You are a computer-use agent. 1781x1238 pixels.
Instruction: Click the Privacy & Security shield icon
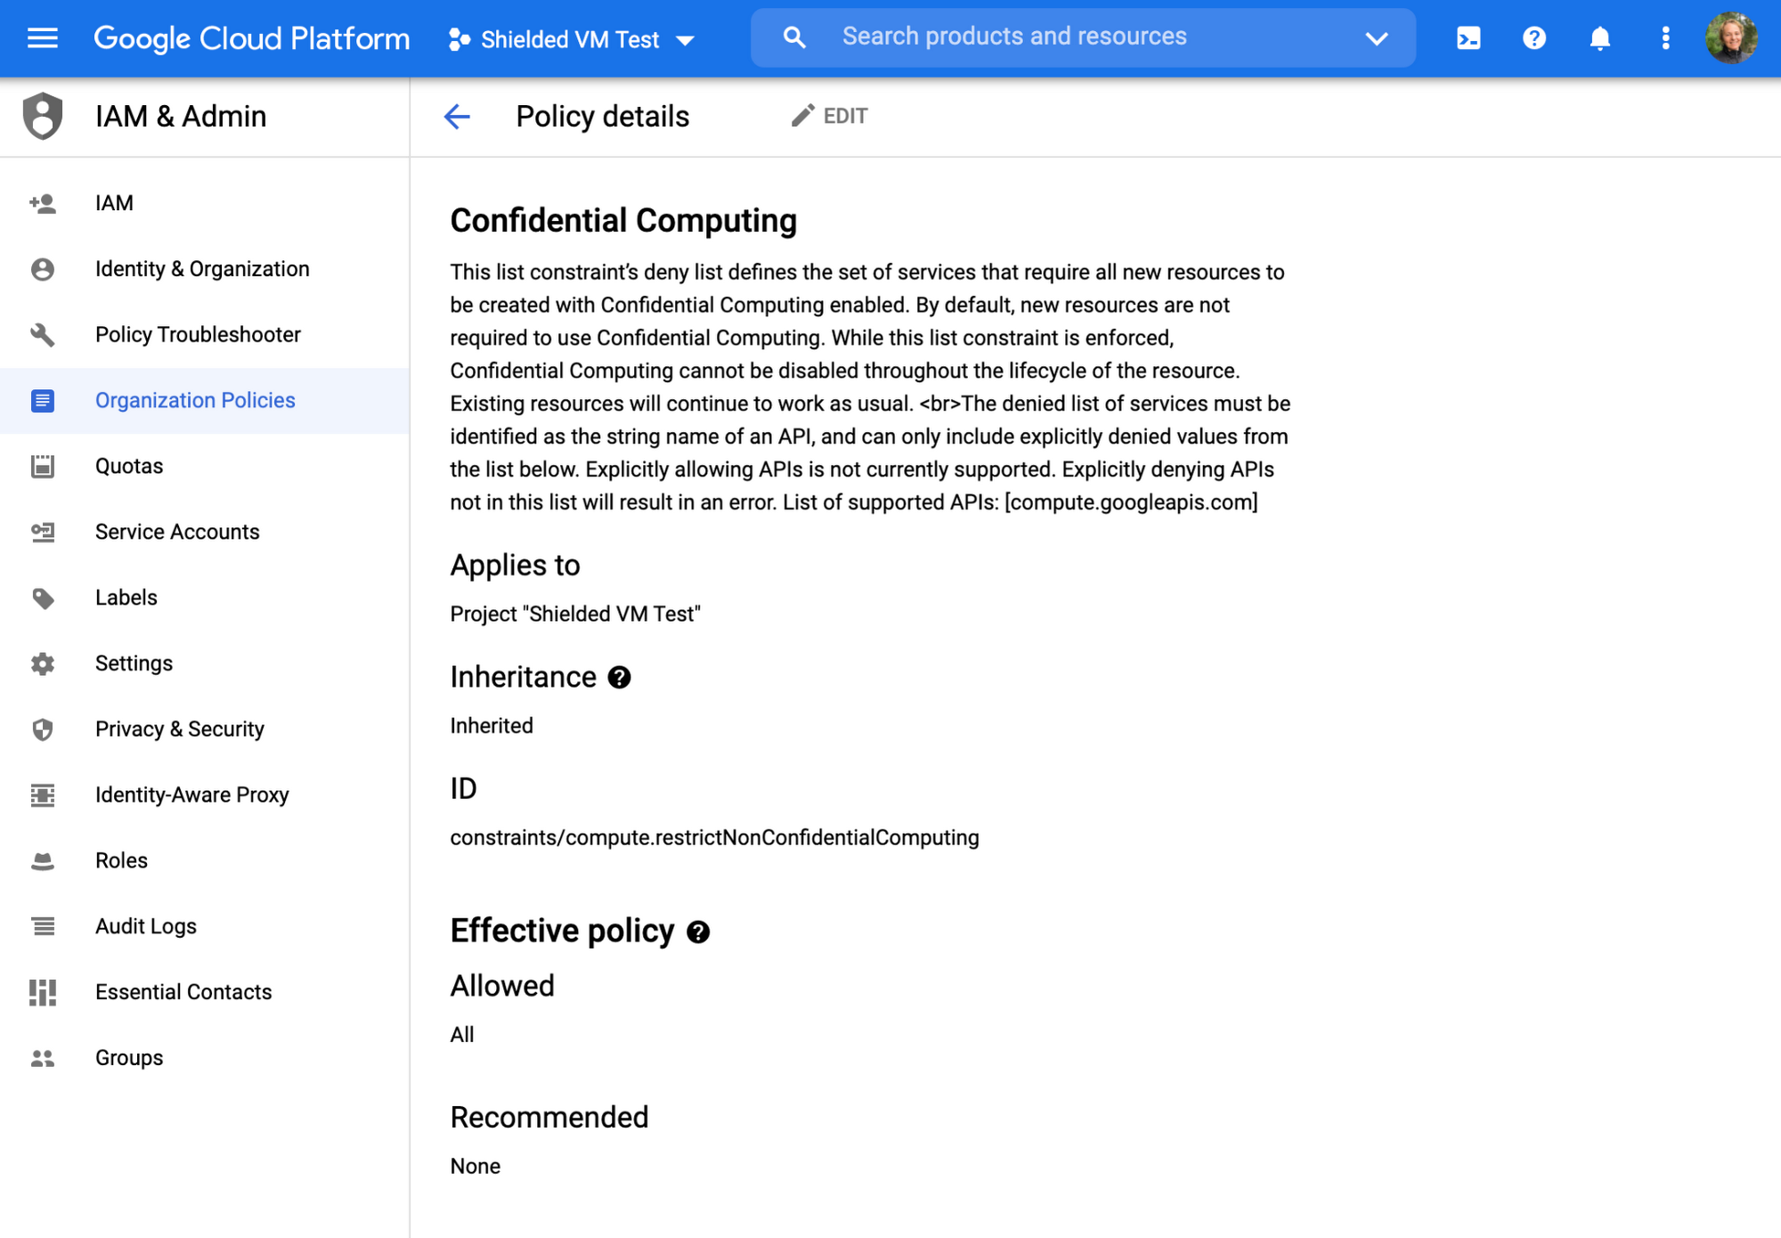43,730
